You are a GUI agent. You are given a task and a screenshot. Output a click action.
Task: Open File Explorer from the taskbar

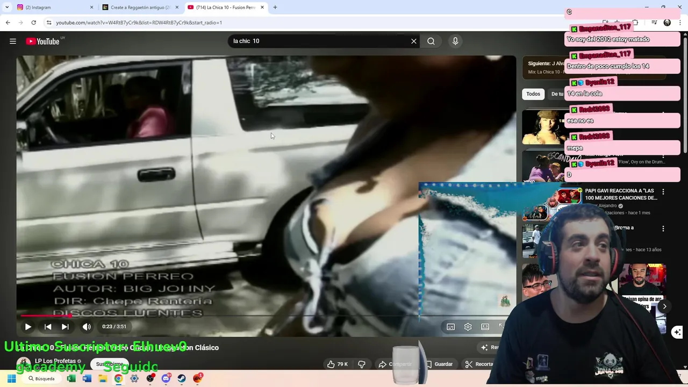click(103, 378)
